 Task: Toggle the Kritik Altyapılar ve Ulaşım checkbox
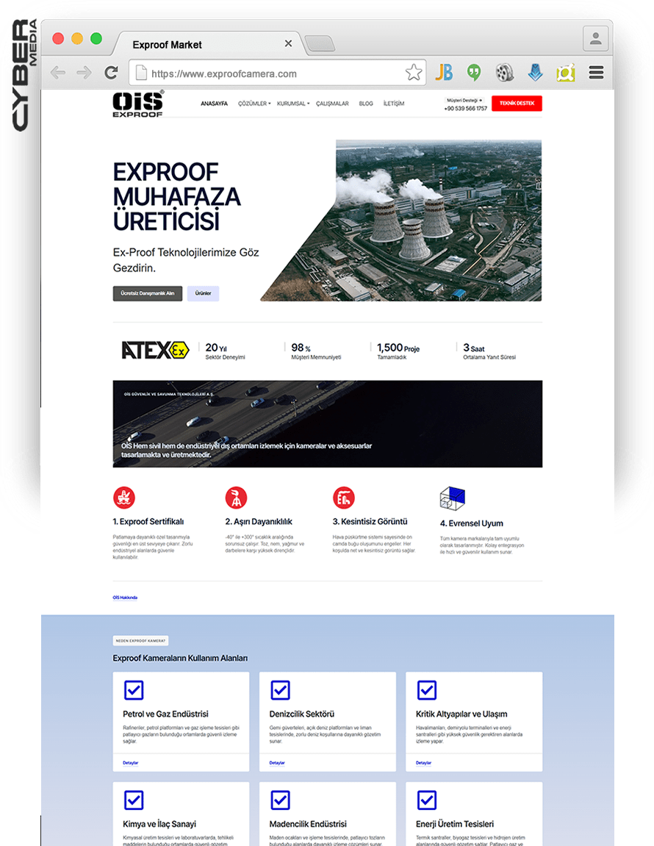pyautogui.click(x=426, y=690)
